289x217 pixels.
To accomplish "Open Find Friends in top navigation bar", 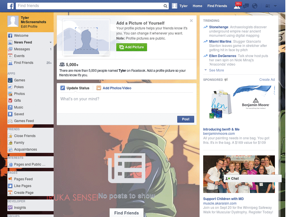I will coord(217,6).
